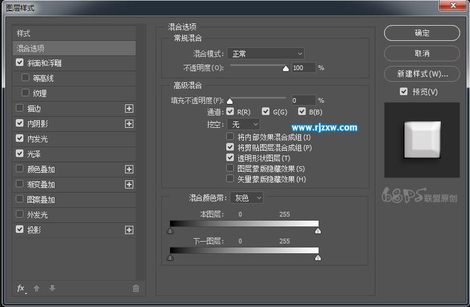Screen dimensions: 470x307
Task: Open the 光泽 settings row
Action: (x=74, y=154)
